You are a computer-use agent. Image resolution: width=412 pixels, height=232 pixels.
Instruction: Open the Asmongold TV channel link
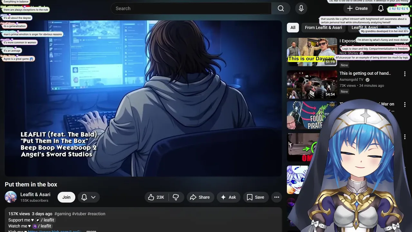click(x=351, y=80)
